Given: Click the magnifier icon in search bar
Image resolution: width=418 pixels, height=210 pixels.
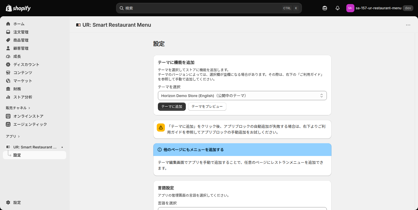Looking at the screenshot, I should 122,8.
